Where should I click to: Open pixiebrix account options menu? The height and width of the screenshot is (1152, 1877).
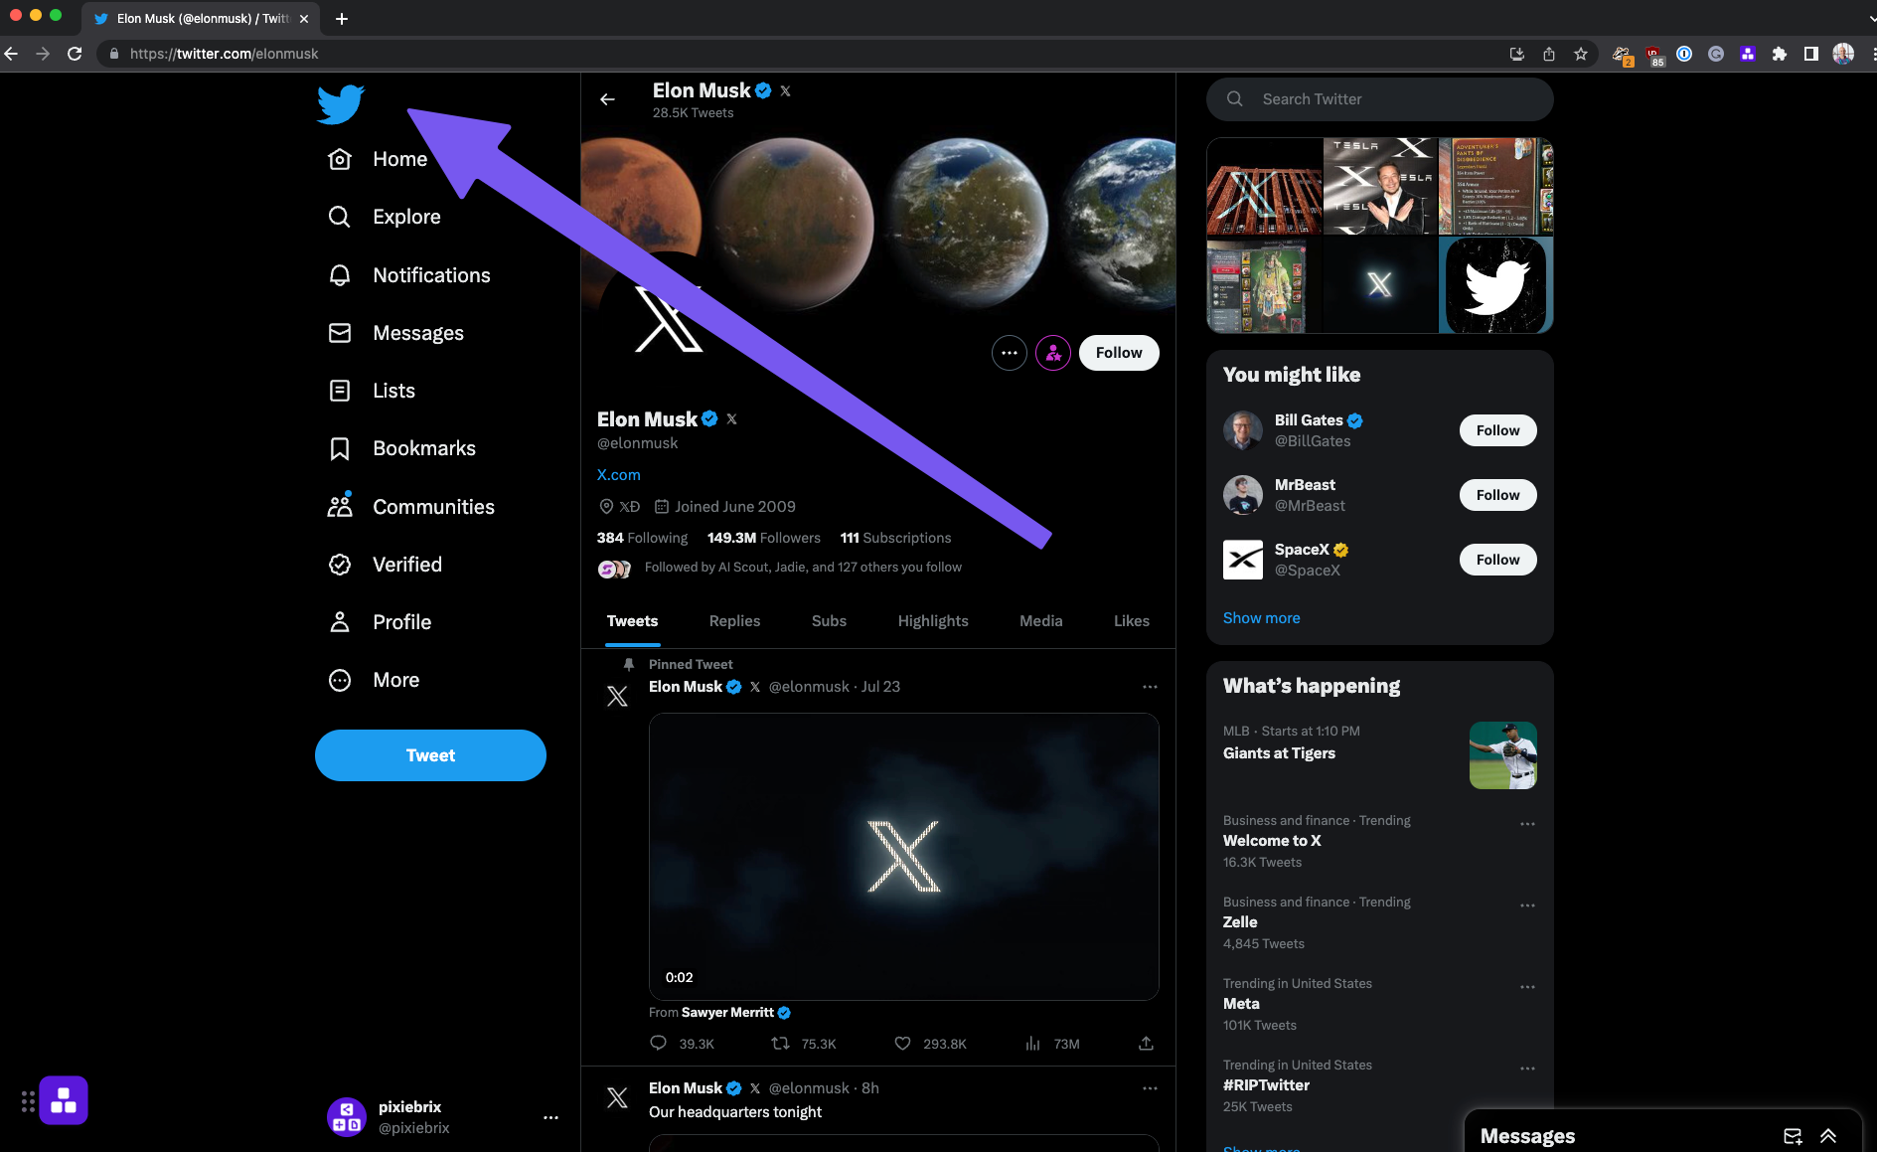tap(550, 1117)
